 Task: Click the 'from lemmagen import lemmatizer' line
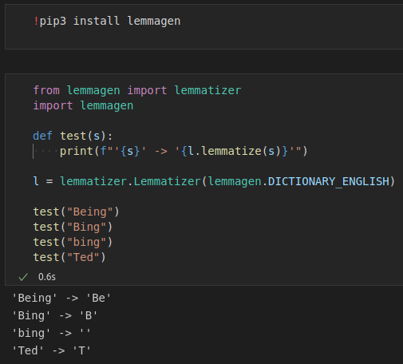coord(137,90)
